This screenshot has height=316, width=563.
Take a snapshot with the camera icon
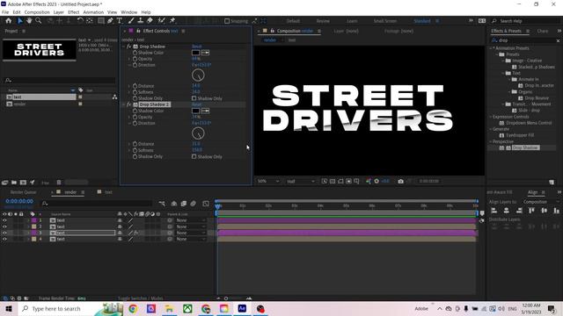[401, 182]
